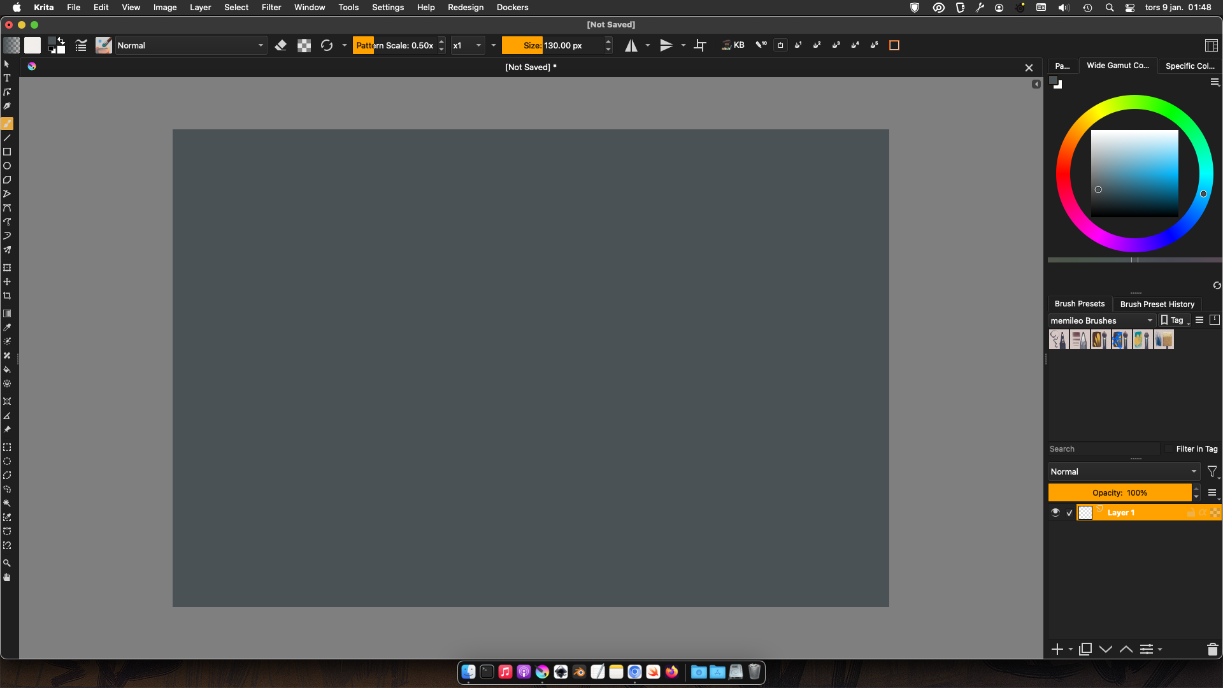Enable the Filter in Tag checkbox

[x=1169, y=449]
